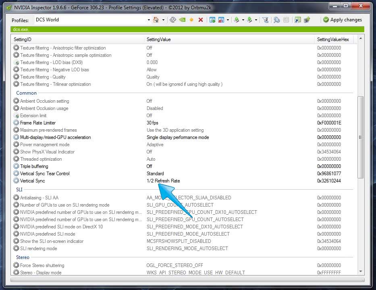376x290 pixels.
Task: Click the vertical scrollbar thumb
Action: pos(360,137)
